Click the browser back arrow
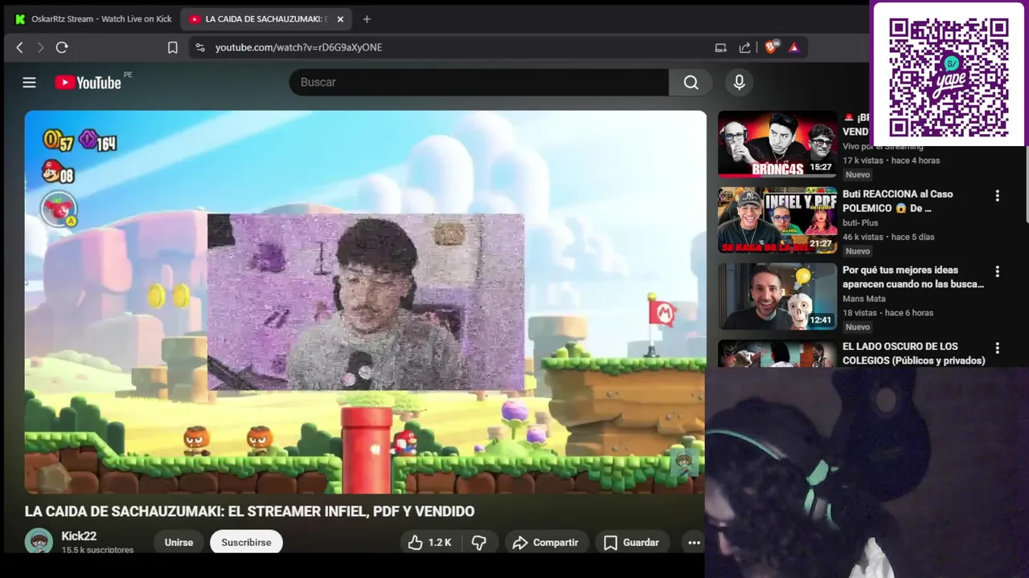Image resolution: width=1029 pixels, height=578 pixels. click(x=20, y=47)
